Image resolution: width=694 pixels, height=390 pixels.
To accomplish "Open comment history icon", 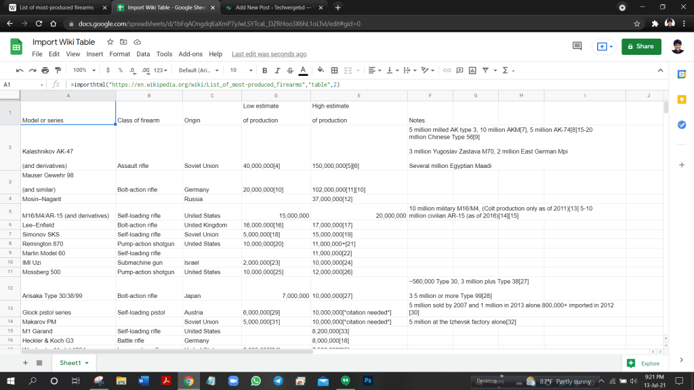I will 577,46.
